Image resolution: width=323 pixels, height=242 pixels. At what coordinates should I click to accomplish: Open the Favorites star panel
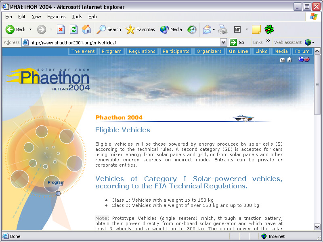140,29
